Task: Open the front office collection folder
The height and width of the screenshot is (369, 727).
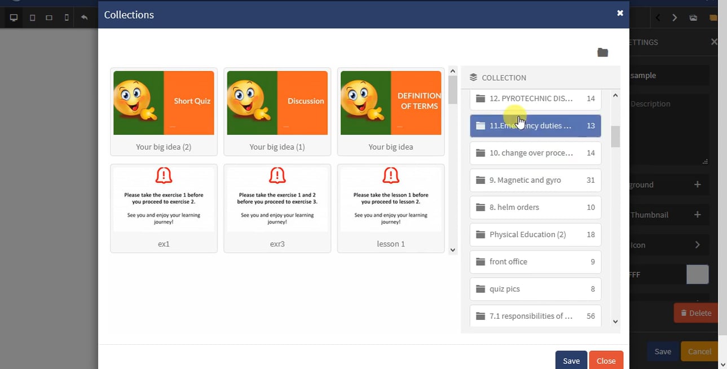Action: pyautogui.click(x=535, y=261)
